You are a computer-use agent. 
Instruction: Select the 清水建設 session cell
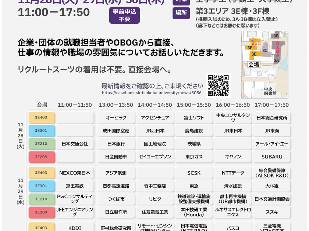(x=233, y=186)
